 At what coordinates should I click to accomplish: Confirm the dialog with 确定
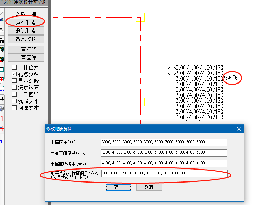coord(118,187)
